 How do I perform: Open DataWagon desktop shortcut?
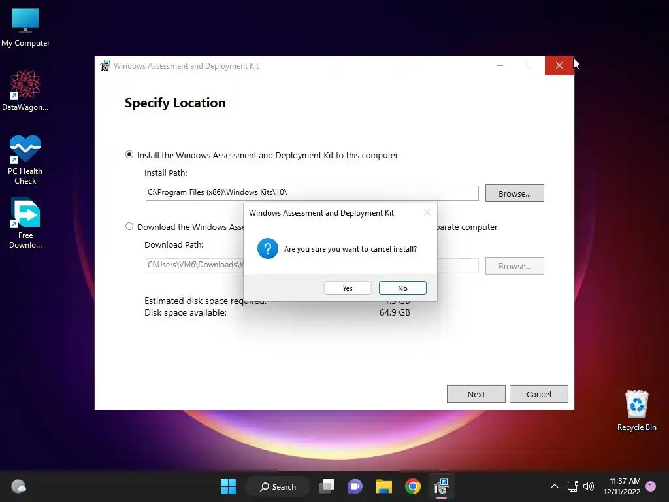pyautogui.click(x=25, y=91)
